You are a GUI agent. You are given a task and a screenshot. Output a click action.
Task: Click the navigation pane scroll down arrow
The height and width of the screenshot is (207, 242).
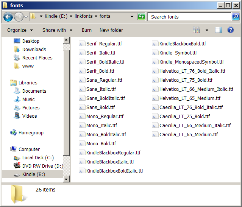(66, 179)
